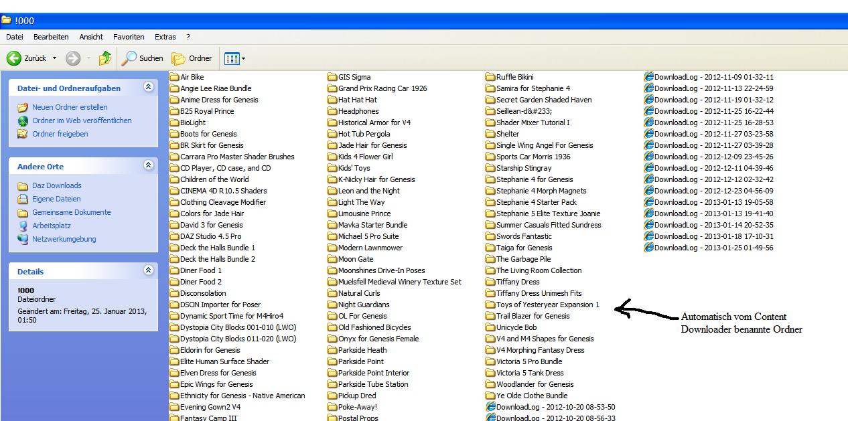This screenshot has height=421, width=848.
Task: Click Ordner im Web veröffentlichen link
Action: point(82,120)
